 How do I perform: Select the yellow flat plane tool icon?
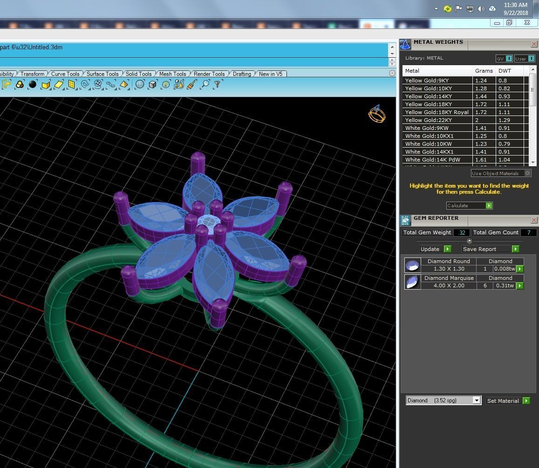(x=58, y=84)
